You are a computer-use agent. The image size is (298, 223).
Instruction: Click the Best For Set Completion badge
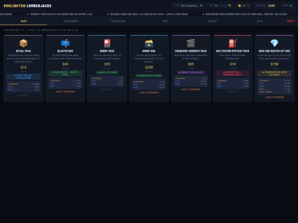point(24,77)
